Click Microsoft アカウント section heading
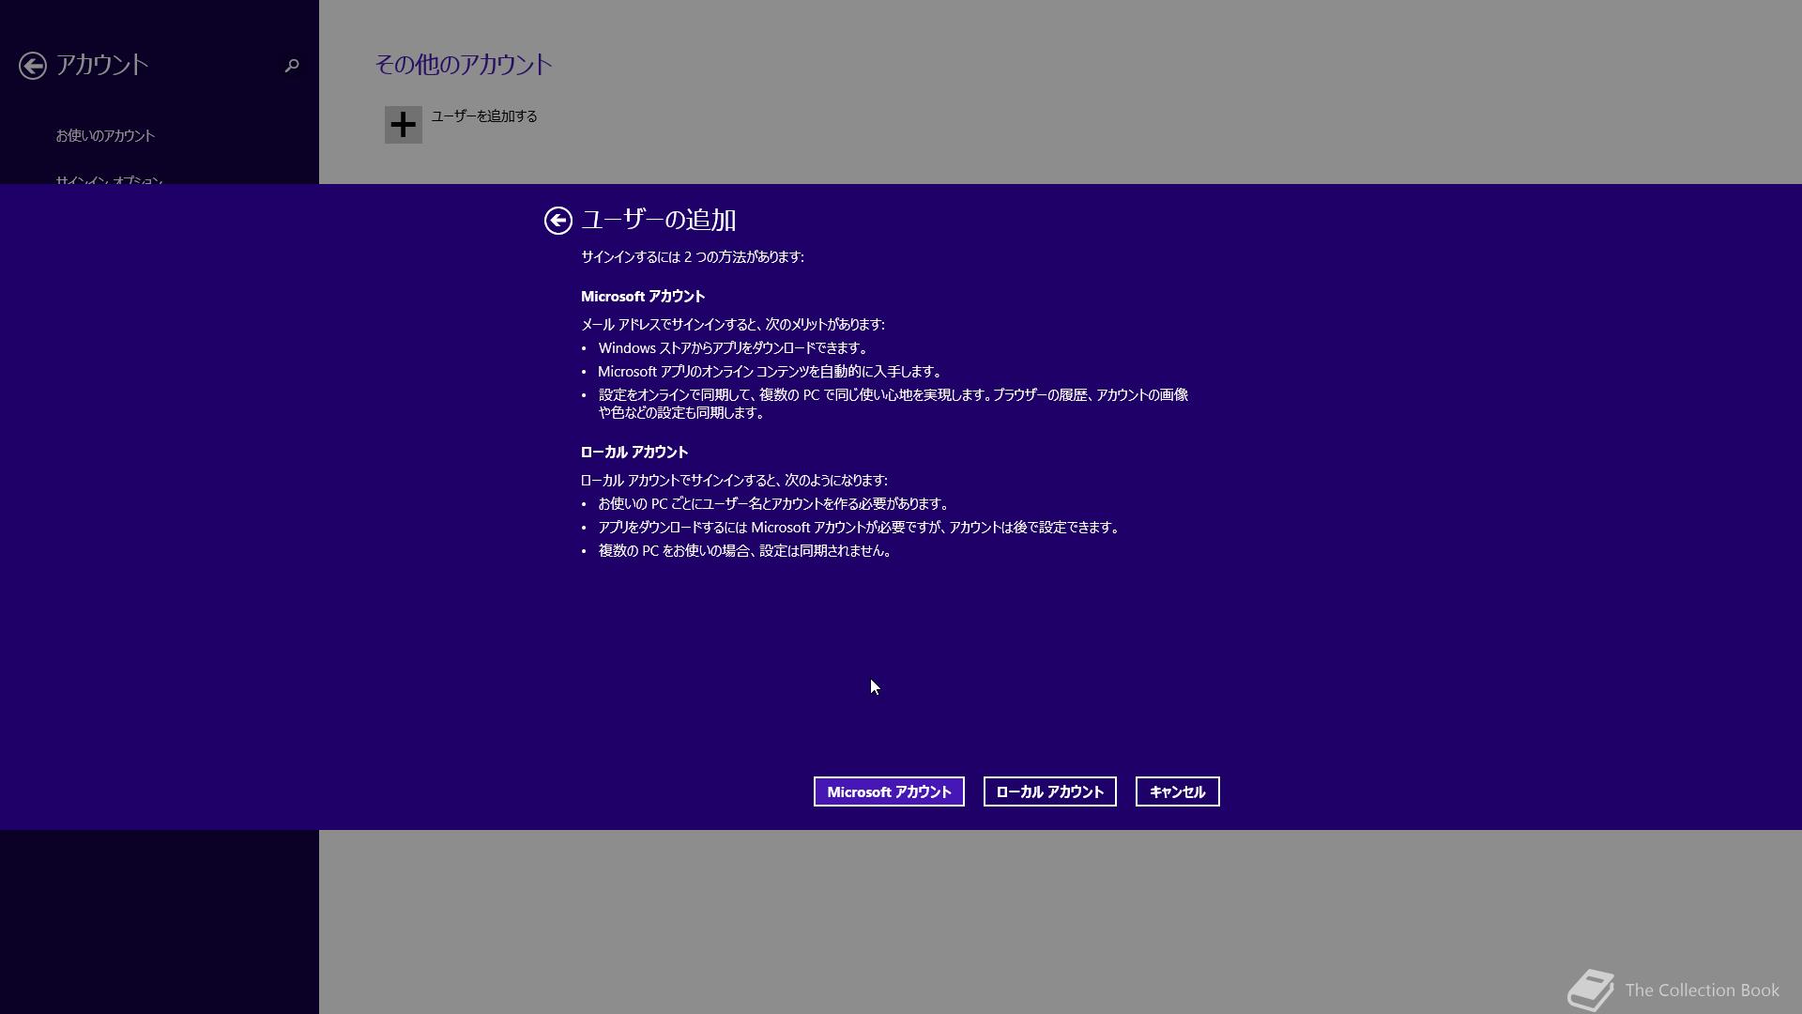 click(x=643, y=296)
